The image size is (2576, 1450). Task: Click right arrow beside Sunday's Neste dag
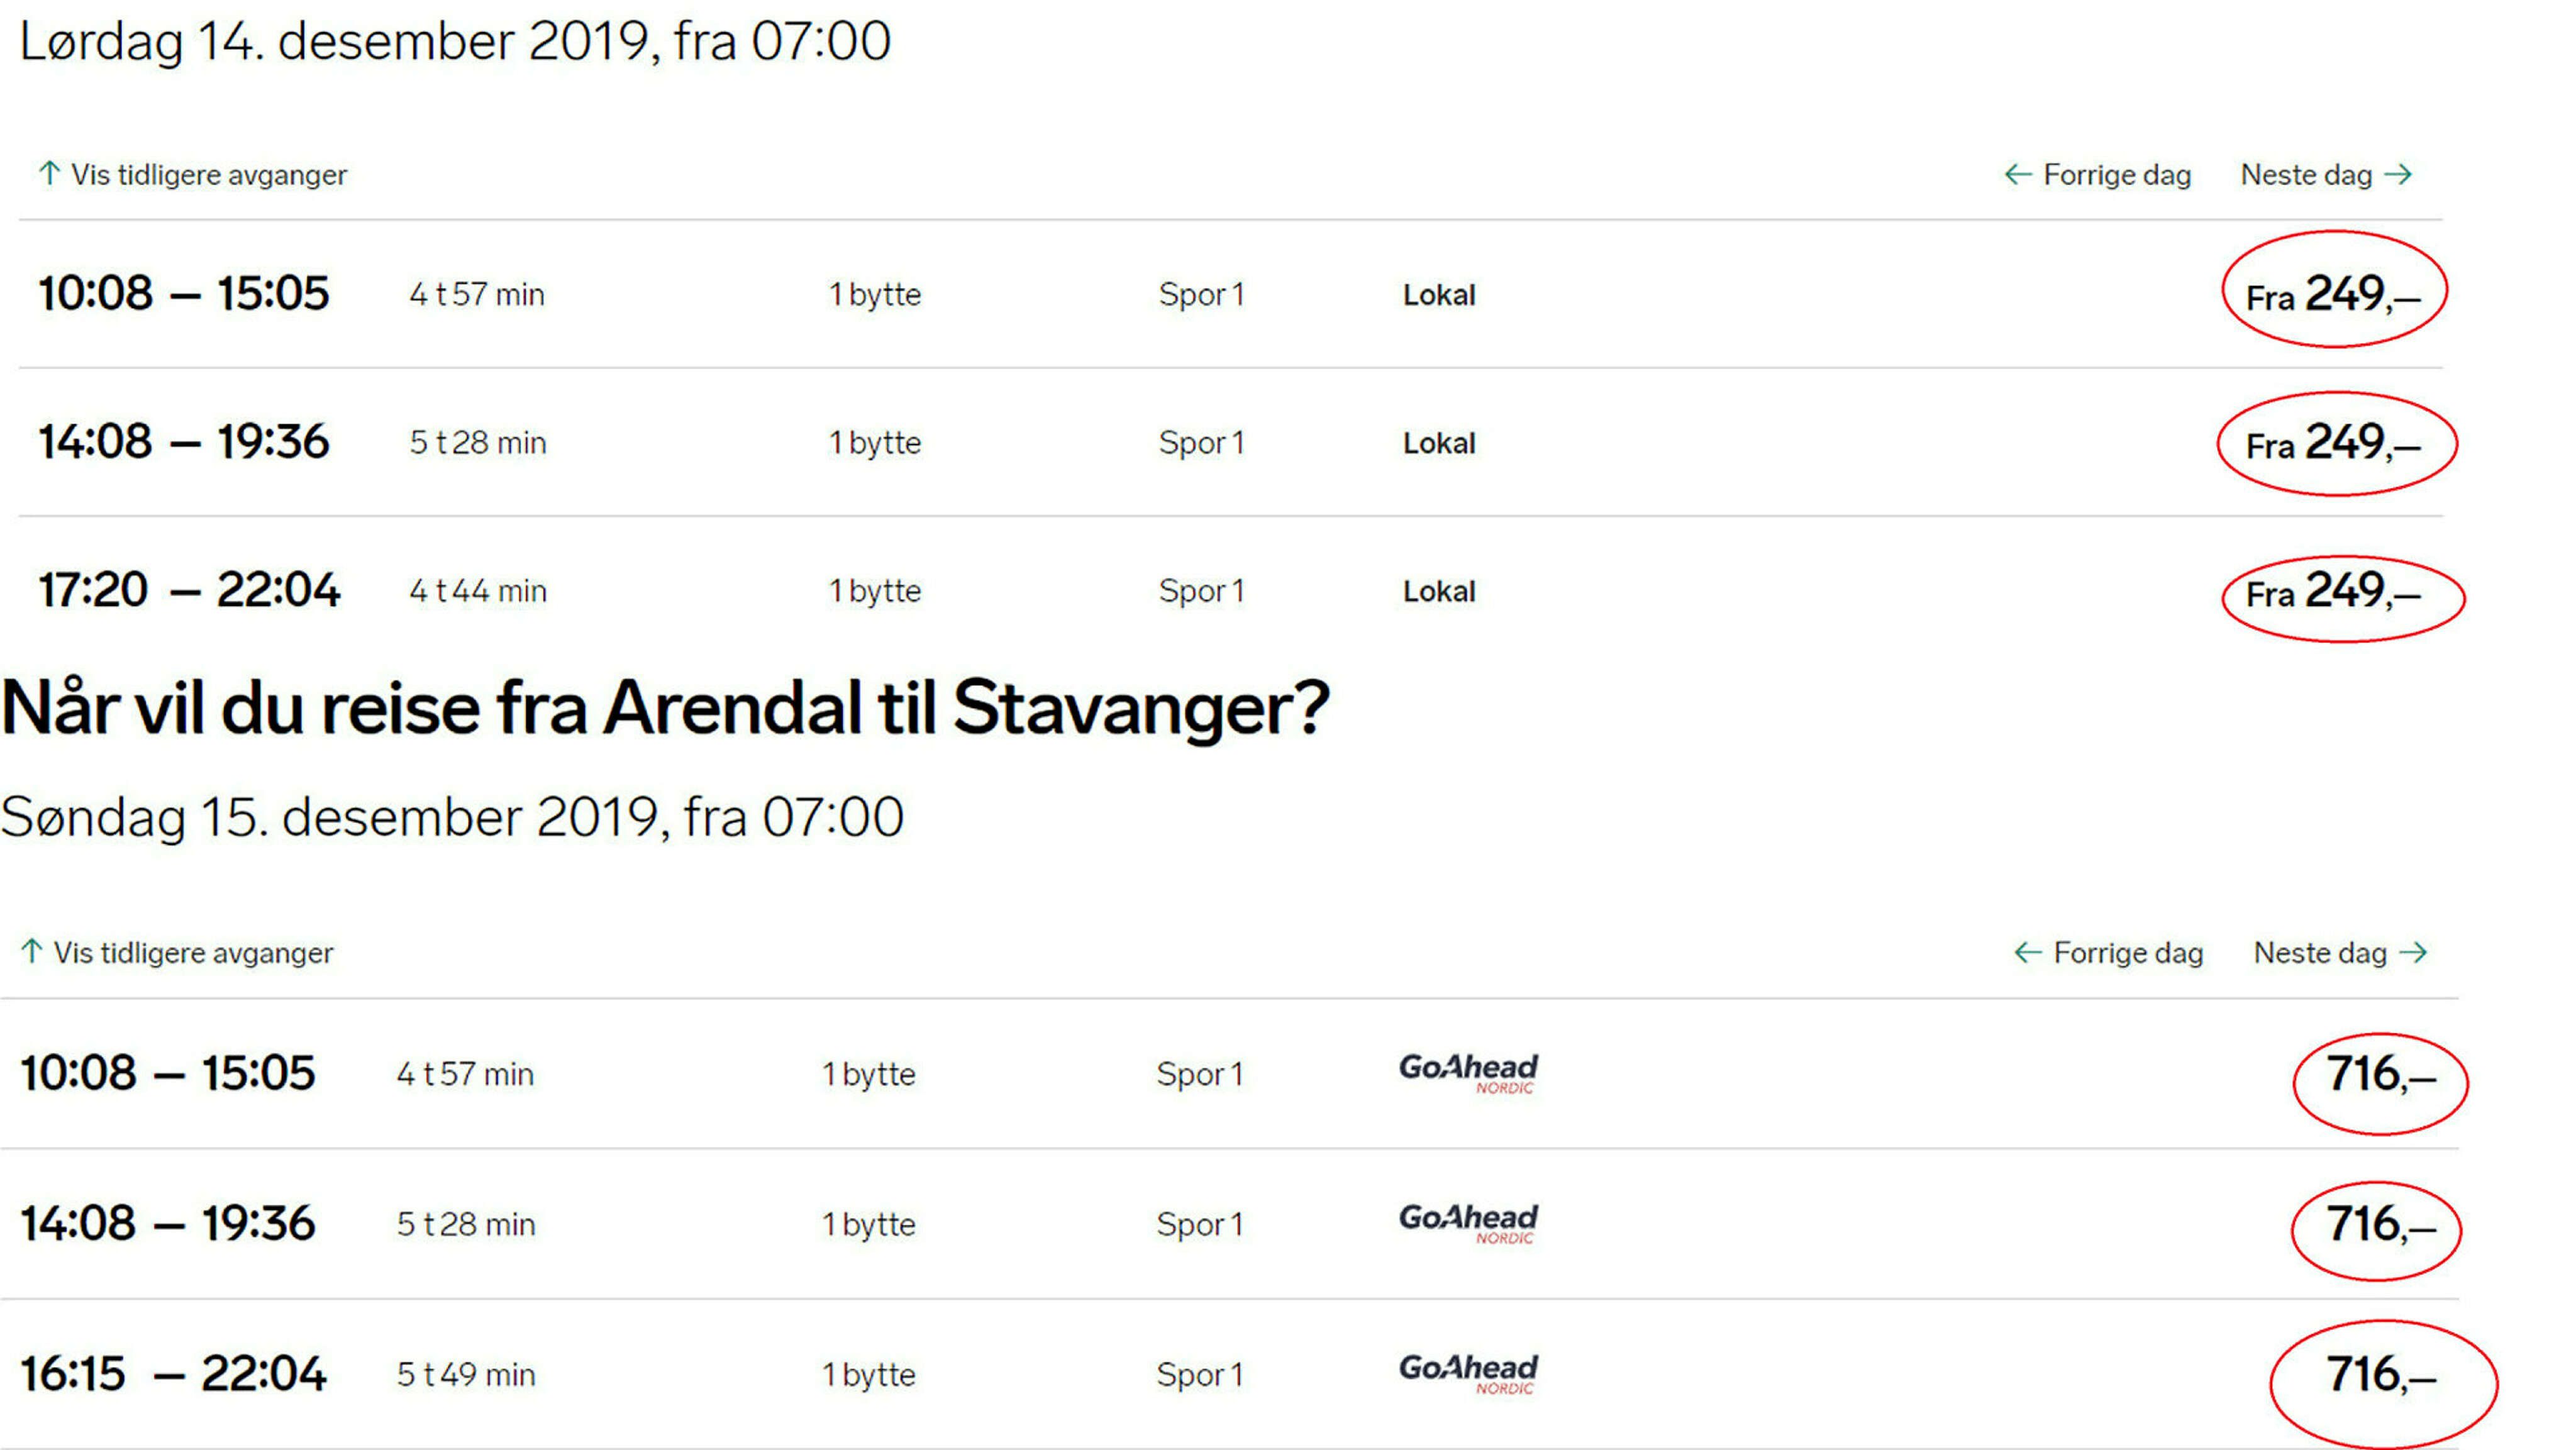pyautogui.click(x=2413, y=952)
